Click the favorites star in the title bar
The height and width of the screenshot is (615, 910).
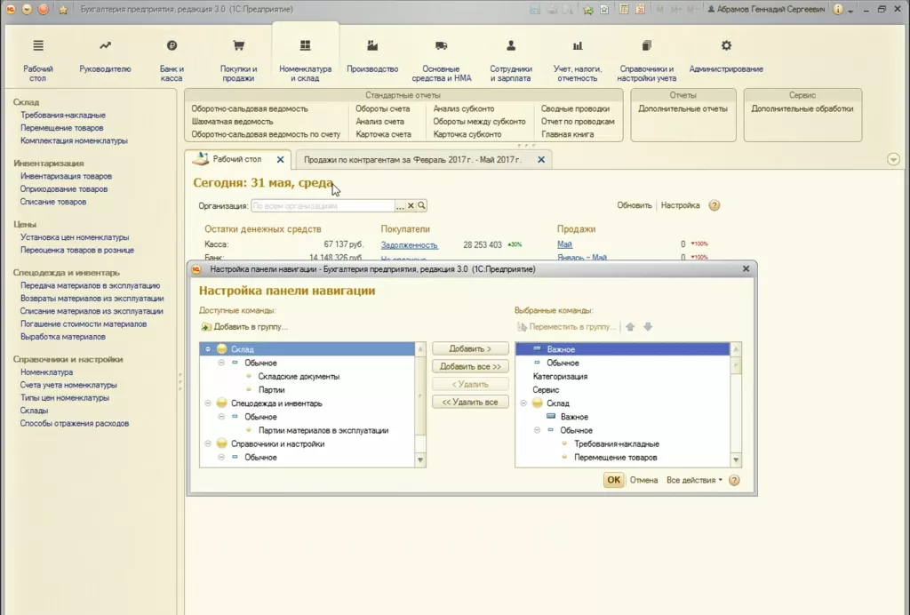pos(63,10)
